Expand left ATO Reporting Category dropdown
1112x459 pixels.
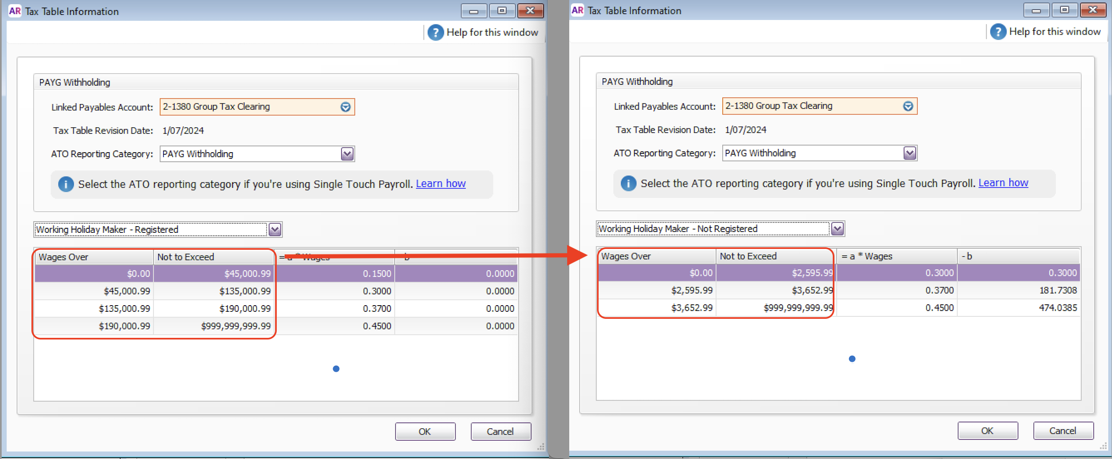tap(347, 154)
